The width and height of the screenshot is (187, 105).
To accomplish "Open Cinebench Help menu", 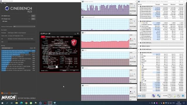I will click(5, 3).
